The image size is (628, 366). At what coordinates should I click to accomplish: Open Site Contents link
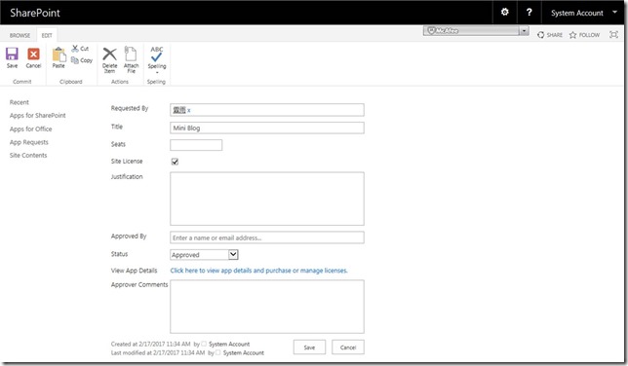[x=28, y=155]
